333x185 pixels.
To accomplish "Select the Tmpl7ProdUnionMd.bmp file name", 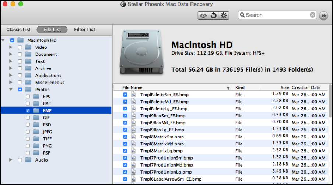I will [166, 165].
